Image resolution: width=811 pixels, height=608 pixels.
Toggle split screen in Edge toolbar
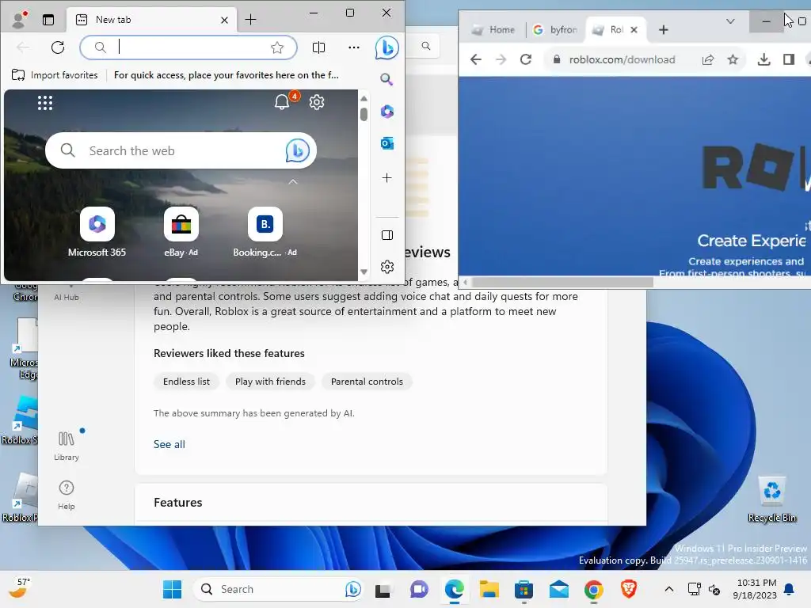pyautogui.click(x=318, y=47)
